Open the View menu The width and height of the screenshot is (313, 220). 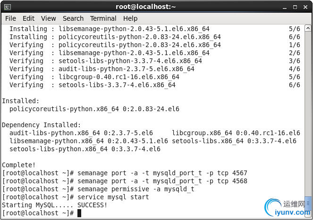click(x=49, y=18)
